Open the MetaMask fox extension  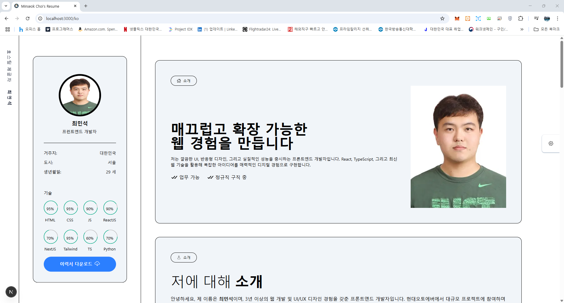(x=457, y=18)
